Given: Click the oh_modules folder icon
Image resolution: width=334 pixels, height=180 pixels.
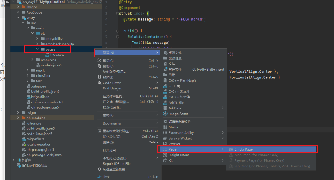Looking at the screenshot, I should [x=24, y=118].
